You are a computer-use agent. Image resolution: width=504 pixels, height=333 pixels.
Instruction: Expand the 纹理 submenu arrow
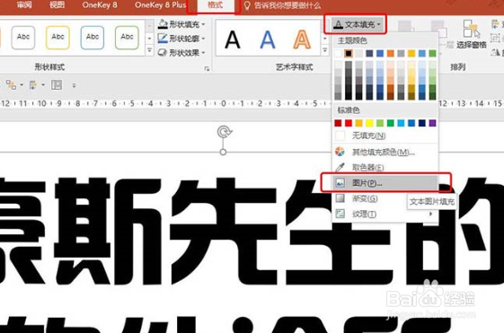[430, 214]
